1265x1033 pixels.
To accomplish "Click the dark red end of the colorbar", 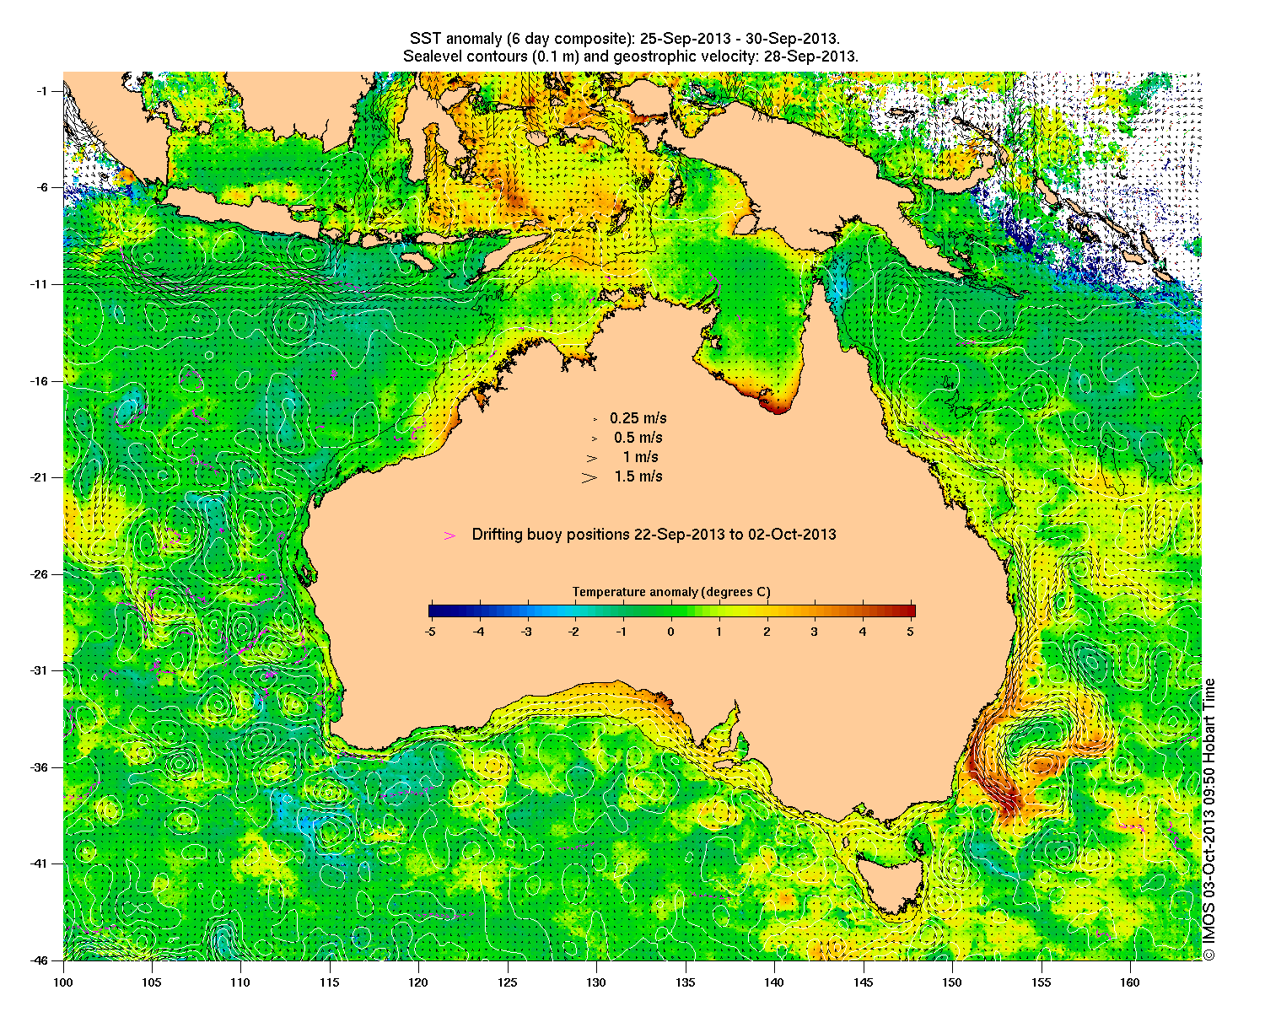I will [909, 611].
